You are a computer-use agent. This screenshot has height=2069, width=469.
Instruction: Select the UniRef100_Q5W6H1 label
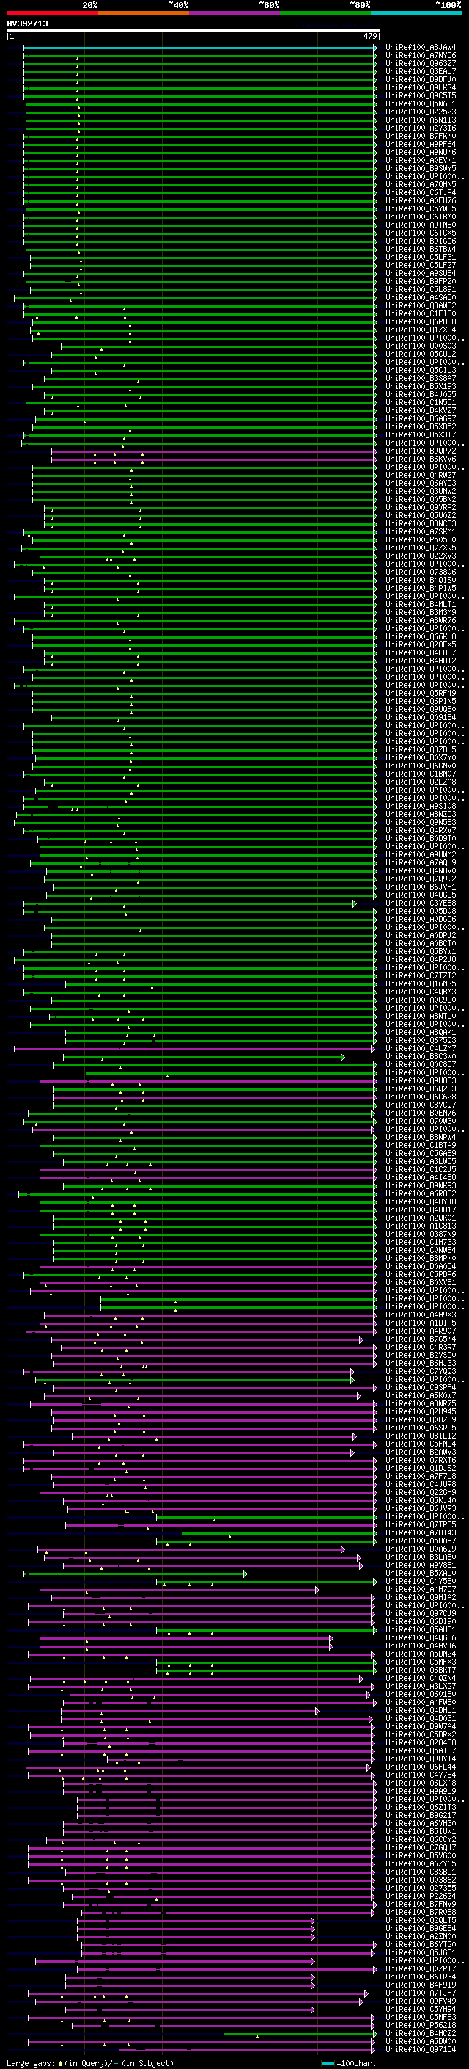421,103
